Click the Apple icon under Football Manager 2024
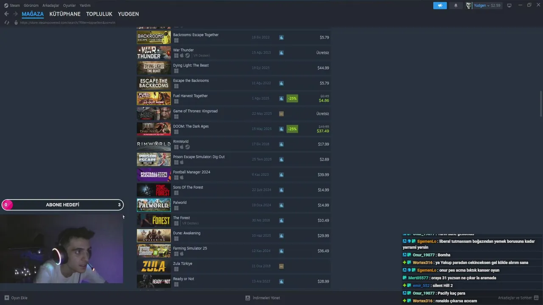This screenshot has height=305, width=543. click(182, 177)
